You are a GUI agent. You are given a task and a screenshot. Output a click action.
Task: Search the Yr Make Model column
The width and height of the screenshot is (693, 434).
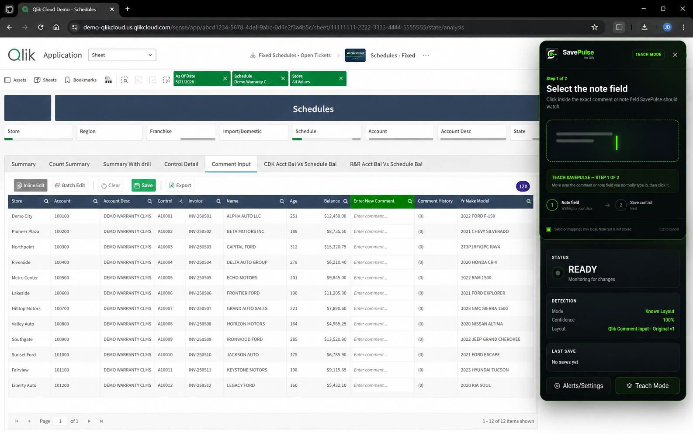[x=529, y=201]
